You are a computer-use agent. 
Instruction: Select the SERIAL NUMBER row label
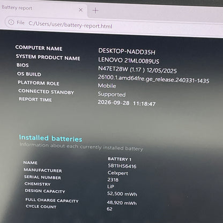click(x=42, y=177)
